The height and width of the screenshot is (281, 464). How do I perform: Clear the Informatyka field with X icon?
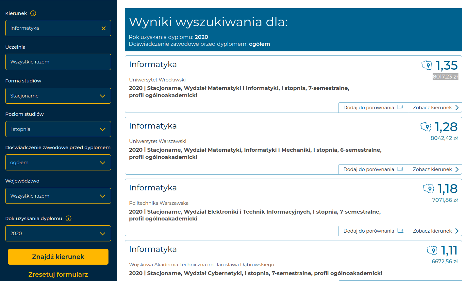(x=104, y=28)
